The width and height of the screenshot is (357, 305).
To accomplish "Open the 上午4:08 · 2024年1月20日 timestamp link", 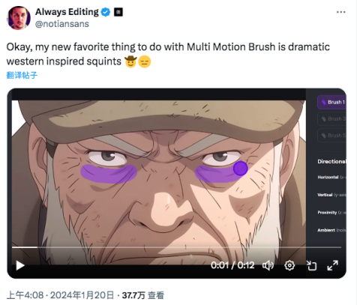I will (60, 295).
